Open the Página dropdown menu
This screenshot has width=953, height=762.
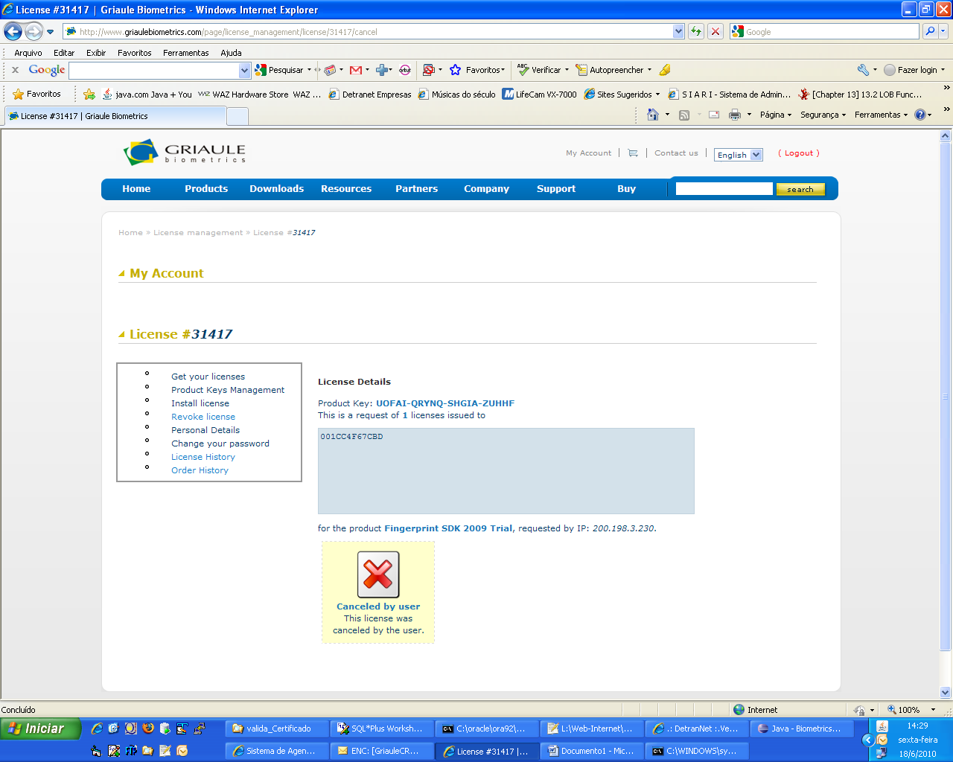tap(776, 115)
